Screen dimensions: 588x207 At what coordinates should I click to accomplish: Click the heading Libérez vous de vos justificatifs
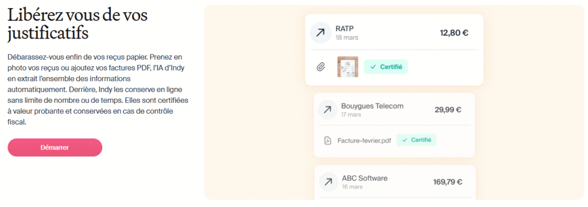[x=78, y=24]
